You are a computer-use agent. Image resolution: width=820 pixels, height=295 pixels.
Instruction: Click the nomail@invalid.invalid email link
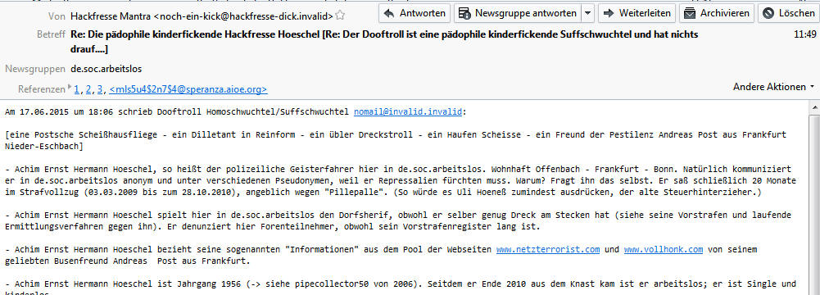coord(408,112)
